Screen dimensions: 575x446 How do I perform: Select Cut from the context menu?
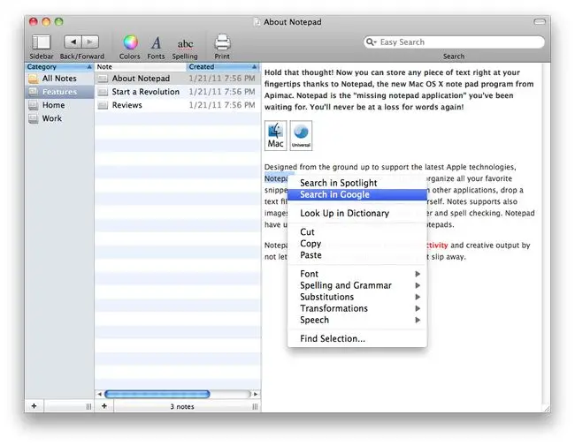pos(357,231)
